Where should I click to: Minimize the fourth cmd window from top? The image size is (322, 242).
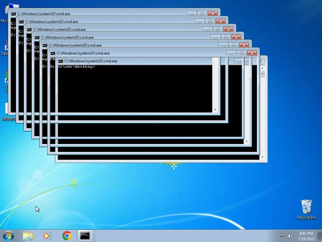215,37
